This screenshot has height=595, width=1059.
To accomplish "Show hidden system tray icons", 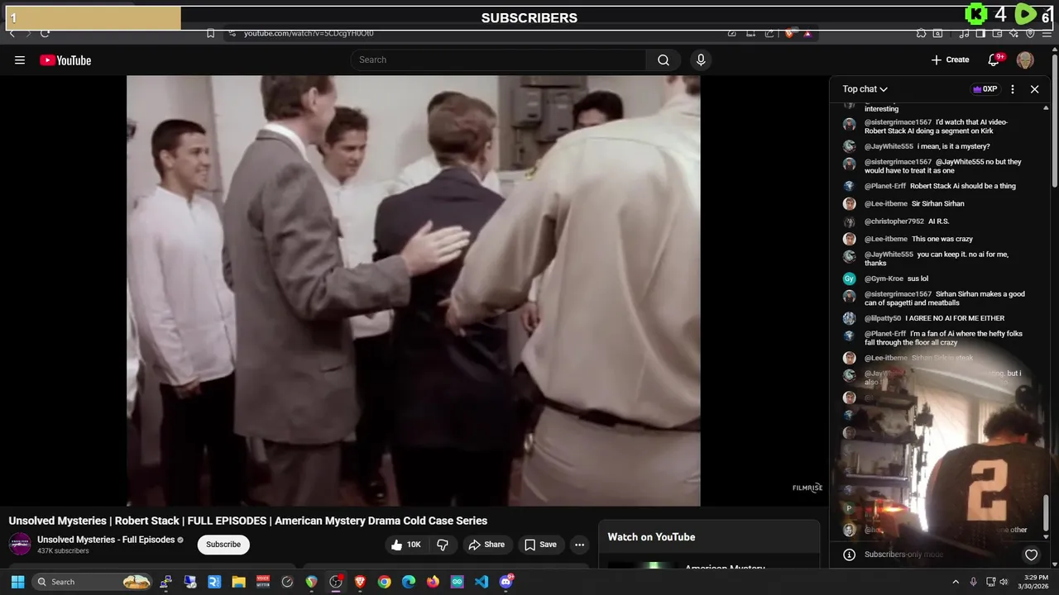I will (956, 582).
